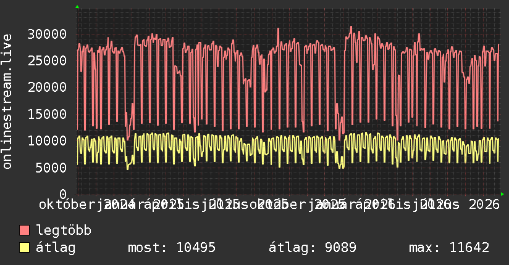Click the red legtöbb legend swatch
509x265 pixels.
24,230
